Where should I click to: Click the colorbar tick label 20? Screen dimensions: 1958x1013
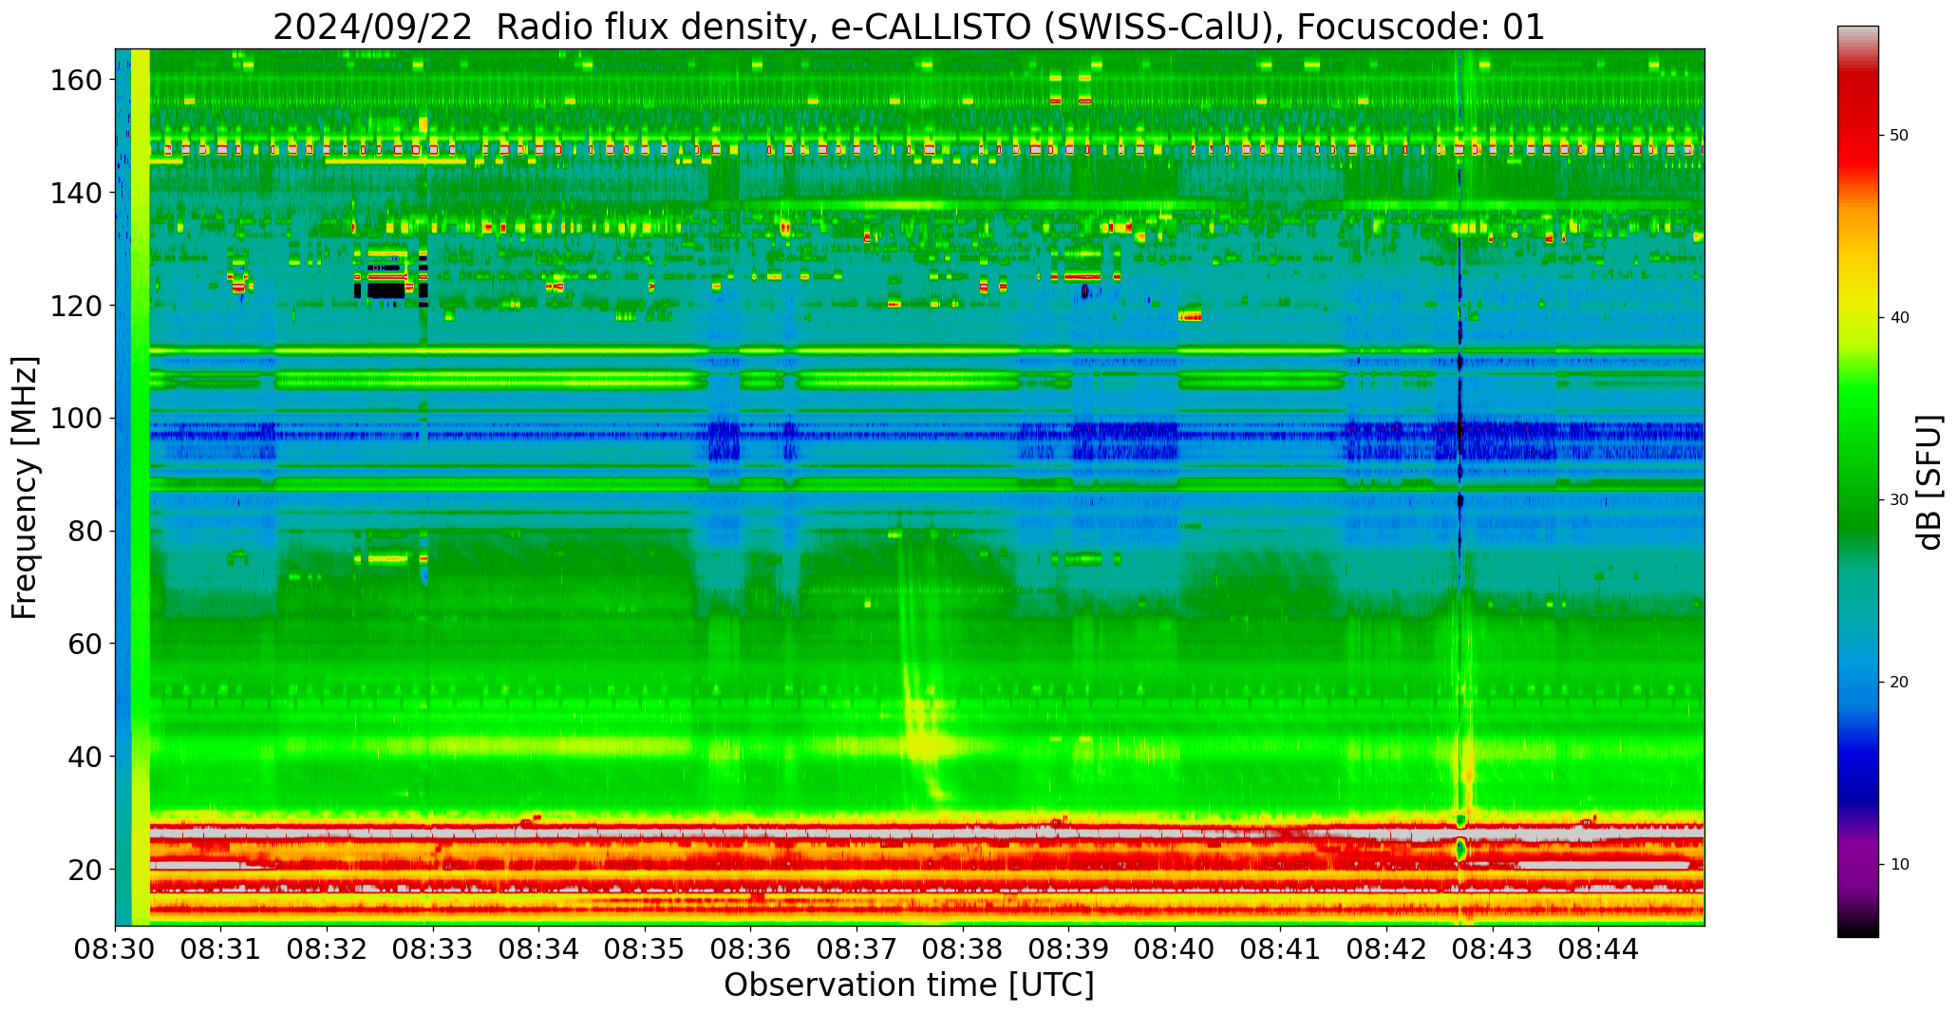(1898, 683)
